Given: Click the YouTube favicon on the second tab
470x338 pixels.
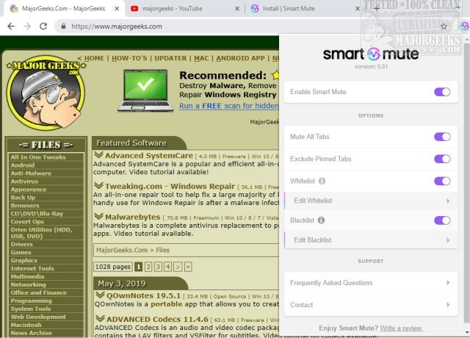Looking at the screenshot, I should point(134,9).
